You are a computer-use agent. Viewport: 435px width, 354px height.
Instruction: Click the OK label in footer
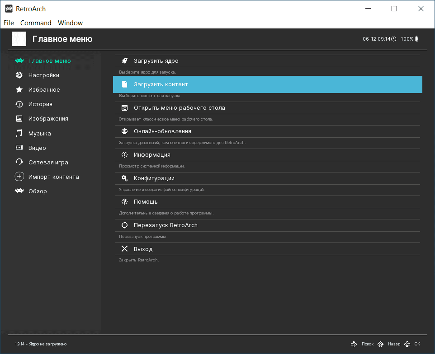417,344
